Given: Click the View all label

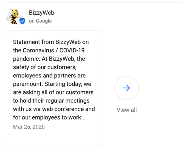Looking at the screenshot, I should click(x=127, y=110).
